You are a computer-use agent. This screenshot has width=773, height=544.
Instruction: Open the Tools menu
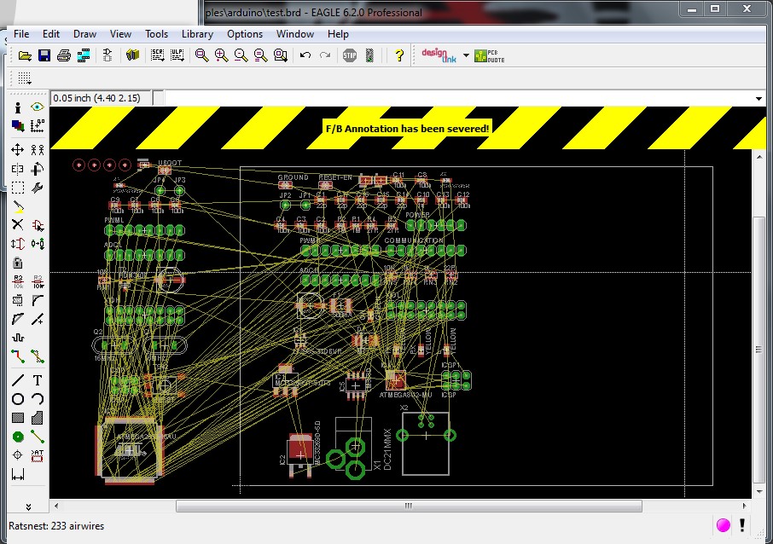[x=156, y=34]
